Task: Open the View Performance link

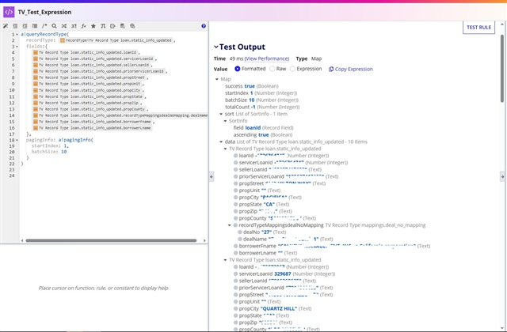Action: pyautogui.click(x=267, y=58)
